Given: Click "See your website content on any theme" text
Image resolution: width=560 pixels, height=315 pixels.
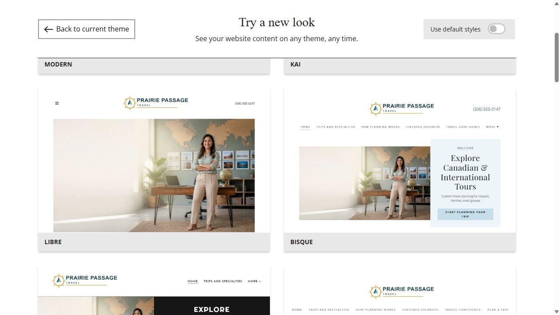Looking at the screenshot, I should tap(276, 38).
